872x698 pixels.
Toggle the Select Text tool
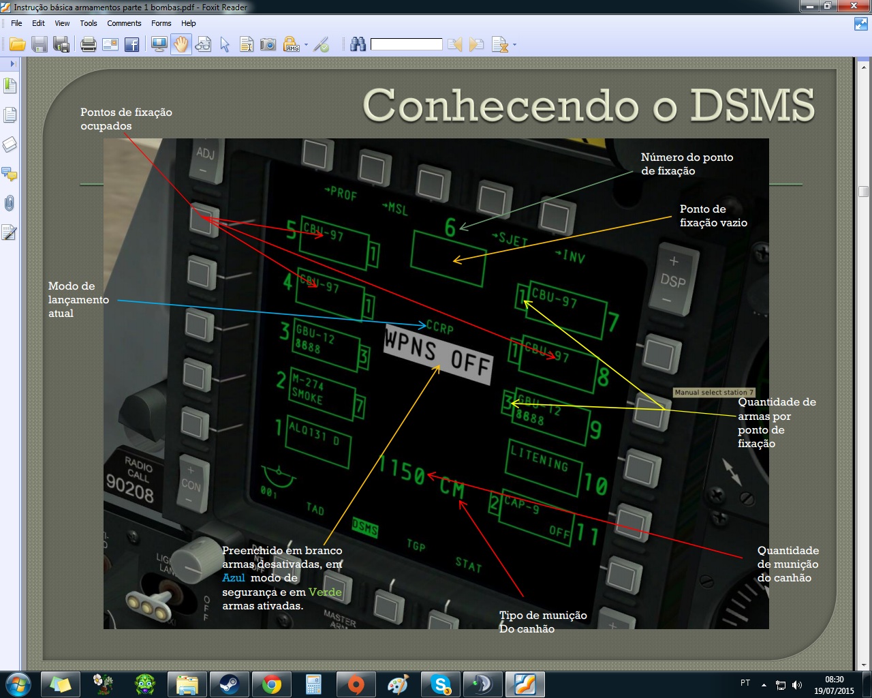(246, 45)
